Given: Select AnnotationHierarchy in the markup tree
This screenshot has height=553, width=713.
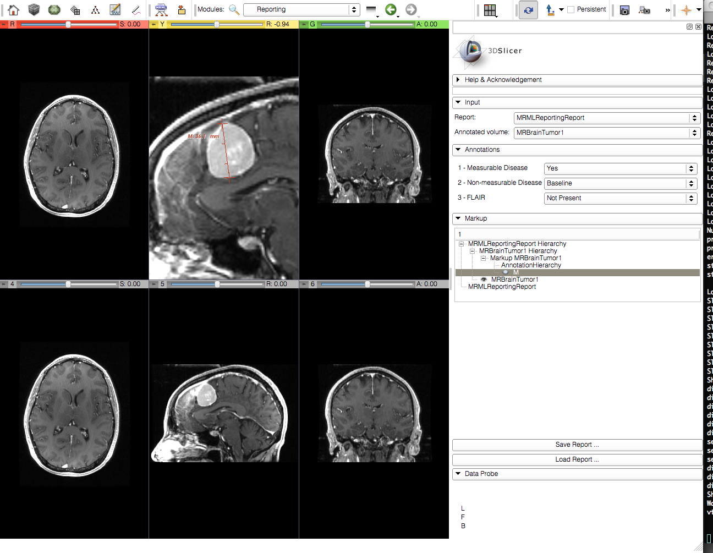Looking at the screenshot, I should 531,265.
